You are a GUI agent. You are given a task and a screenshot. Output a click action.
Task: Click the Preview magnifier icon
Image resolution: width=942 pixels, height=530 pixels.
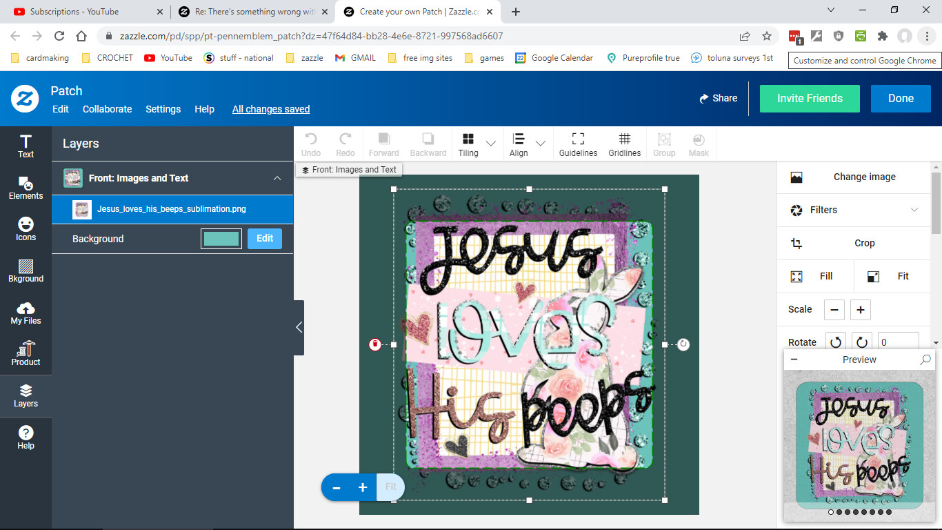tap(925, 360)
